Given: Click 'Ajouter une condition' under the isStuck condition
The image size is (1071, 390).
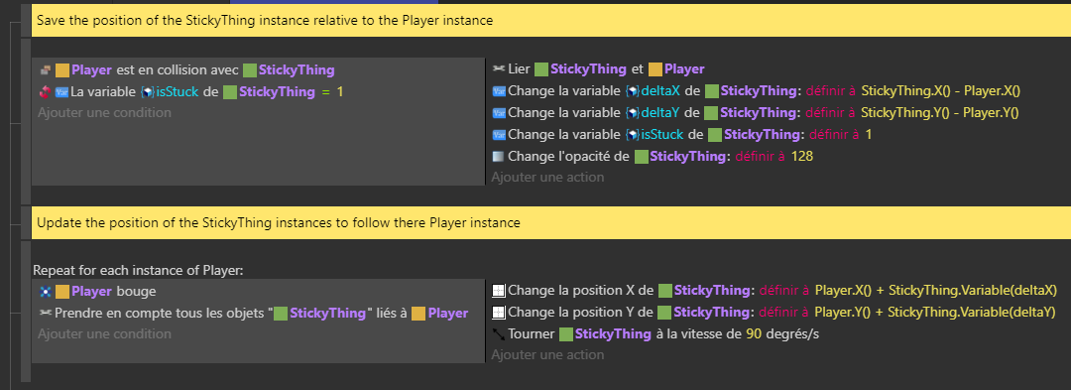Looking at the screenshot, I should tap(104, 112).
